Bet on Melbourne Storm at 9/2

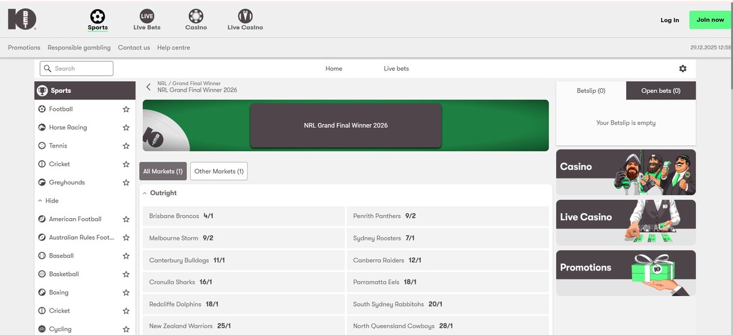[x=244, y=238]
